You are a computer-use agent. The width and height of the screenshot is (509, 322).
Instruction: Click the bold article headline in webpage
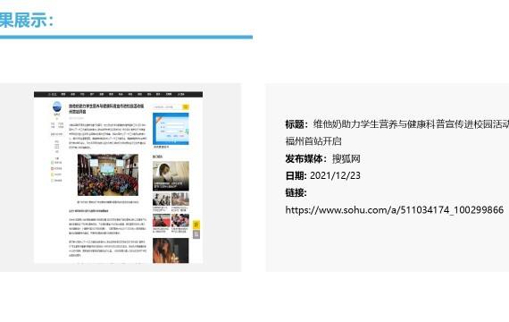click(106, 108)
